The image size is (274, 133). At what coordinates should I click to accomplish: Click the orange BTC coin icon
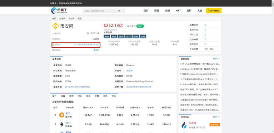62,115
